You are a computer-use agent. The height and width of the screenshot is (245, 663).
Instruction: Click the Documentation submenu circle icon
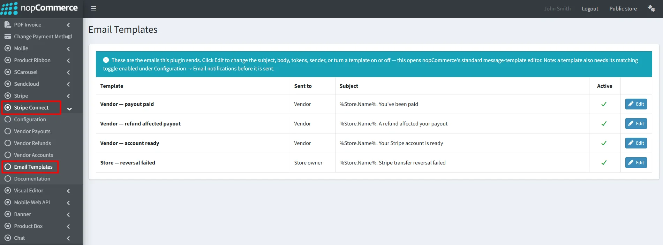pyautogui.click(x=8, y=179)
